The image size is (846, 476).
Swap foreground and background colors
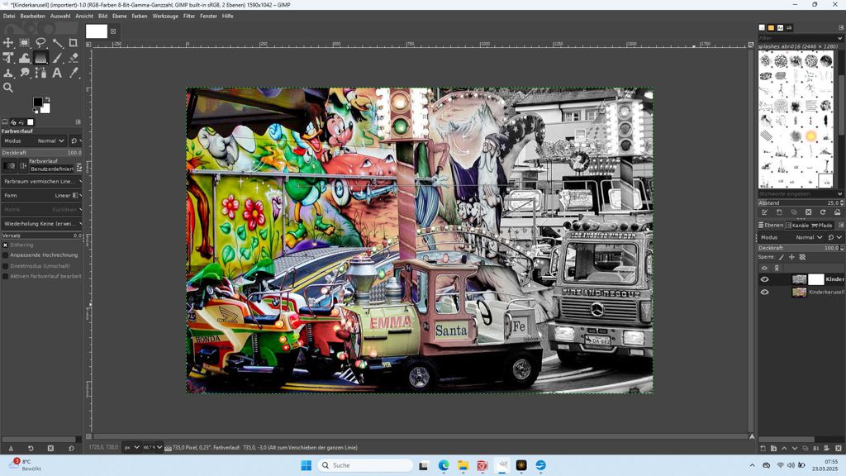(x=47, y=99)
